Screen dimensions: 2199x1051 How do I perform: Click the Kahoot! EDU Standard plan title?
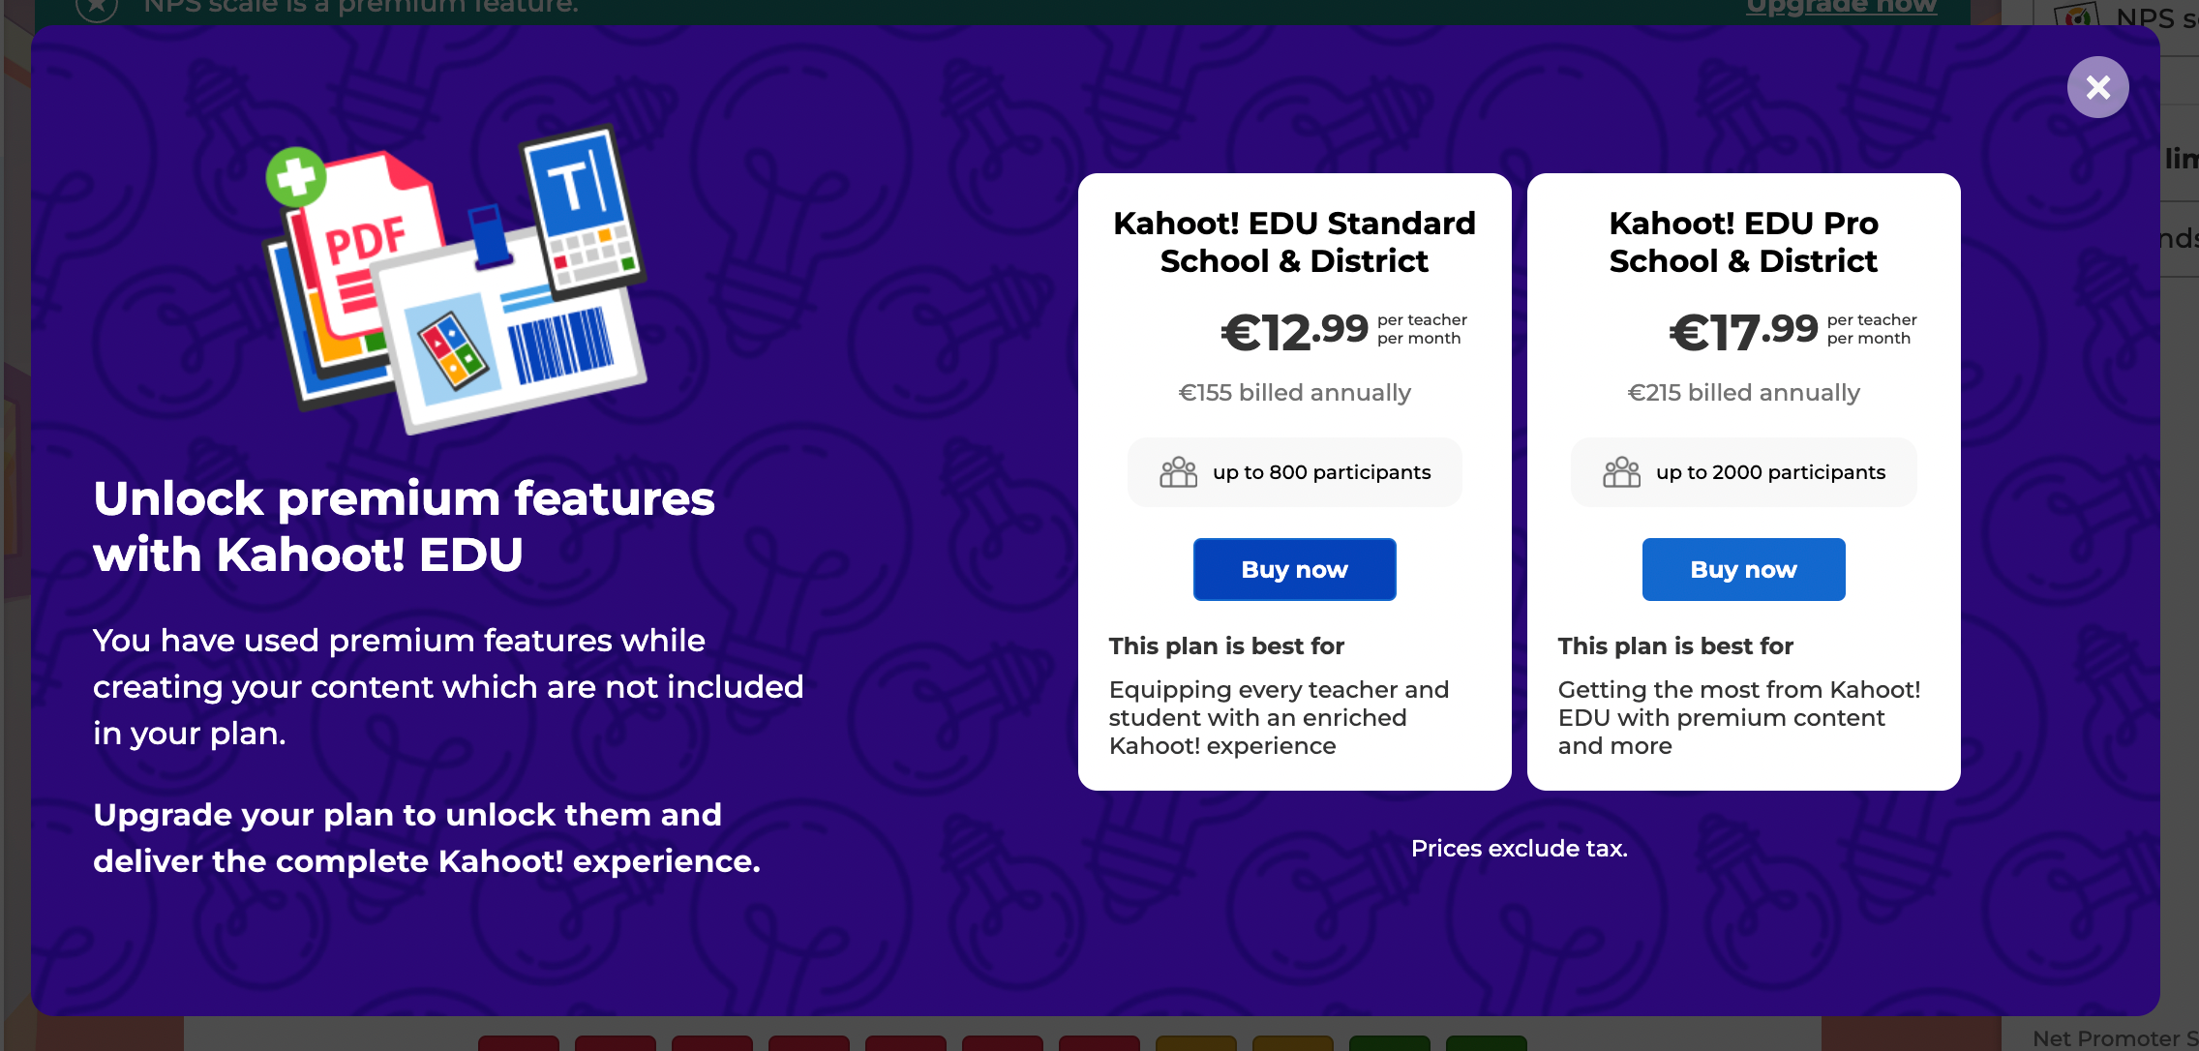1294,242
